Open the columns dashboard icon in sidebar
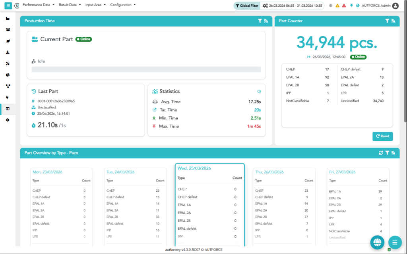The image size is (407, 254). [x=8, y=109]
